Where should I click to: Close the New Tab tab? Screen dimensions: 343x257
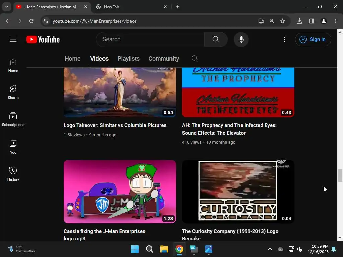tap(165, 7)
